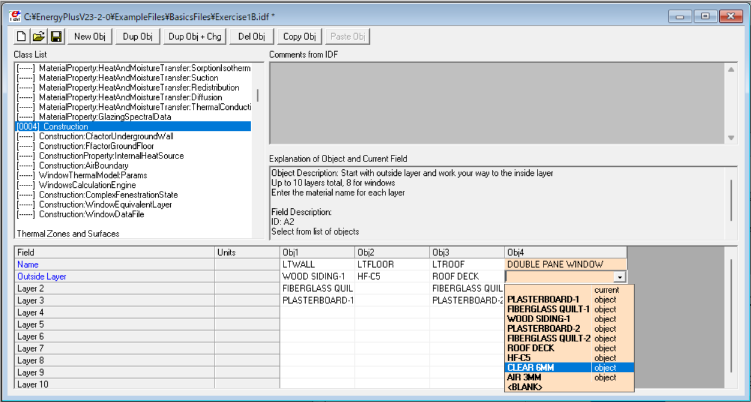Click the Del Obj button
This screenshot has width=751, height=402.
(252, 37)
